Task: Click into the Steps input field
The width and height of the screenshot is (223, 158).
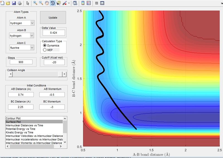Action: tap(21, 62)
